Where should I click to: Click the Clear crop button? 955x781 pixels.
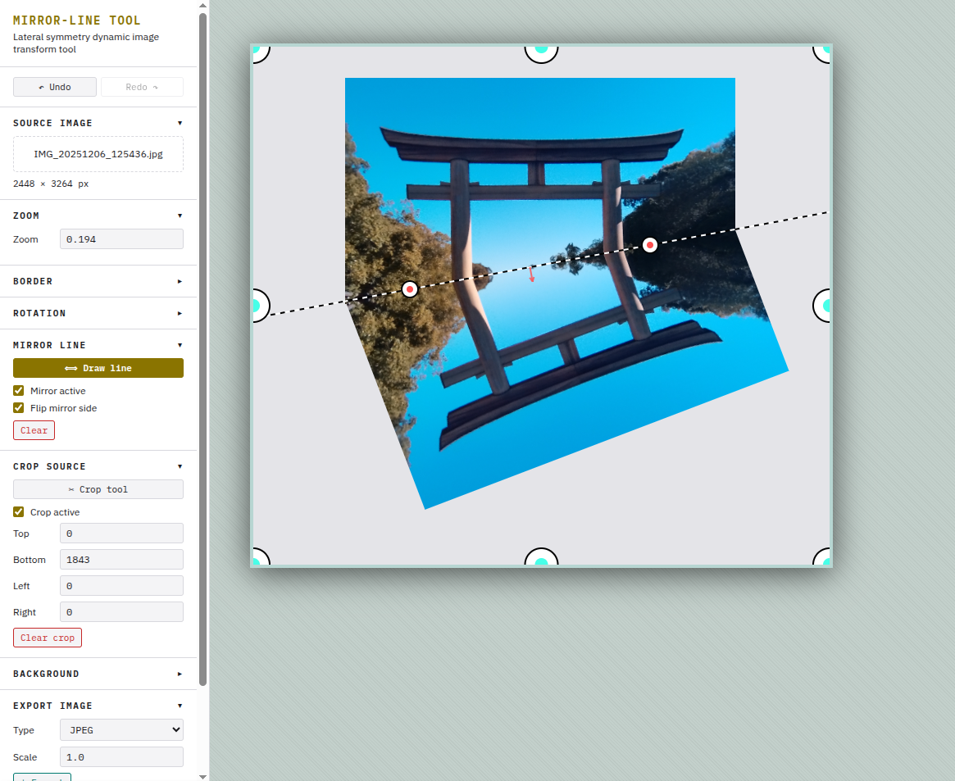[x=48, y=638]
